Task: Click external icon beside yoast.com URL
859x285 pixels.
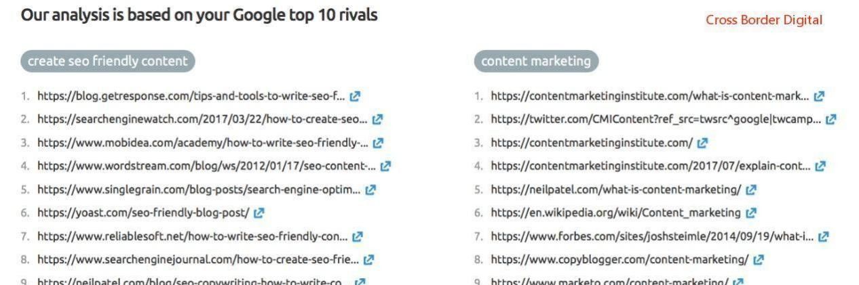Action: point(259,213)
